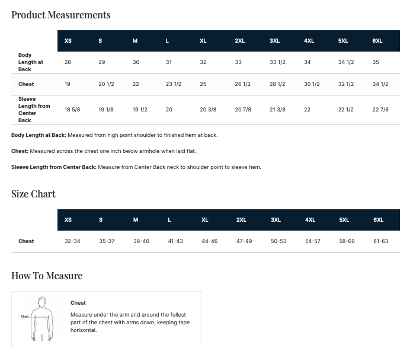Click the Product Measurements heading
The width and height of the screenshot is (413, 364).
pyautogui.click(x=61, y=15)
